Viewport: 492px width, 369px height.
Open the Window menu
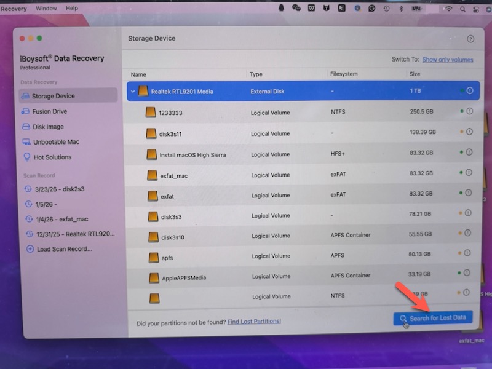coord(47,9)
